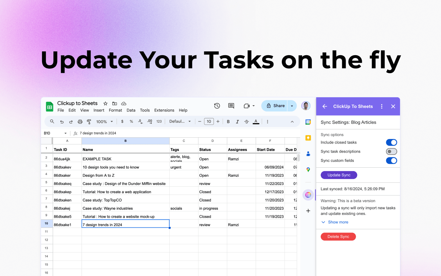This screenshot has height=276, width=441.
Task: Click the font size input field
Action: pos(209,121)
